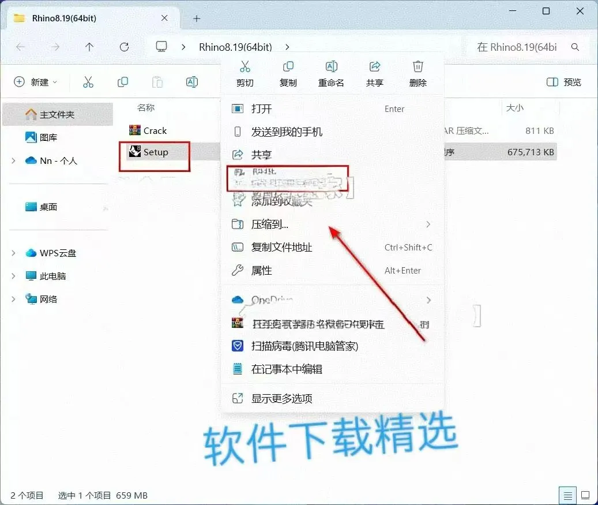Expand the Nn - 个人 tree node
The width and height of the screenshot is (598, 505).
click(13, 160)
